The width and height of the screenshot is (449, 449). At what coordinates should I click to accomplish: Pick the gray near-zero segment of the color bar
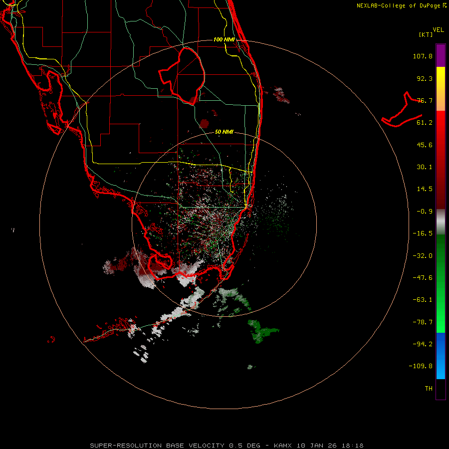coord(441,222)
